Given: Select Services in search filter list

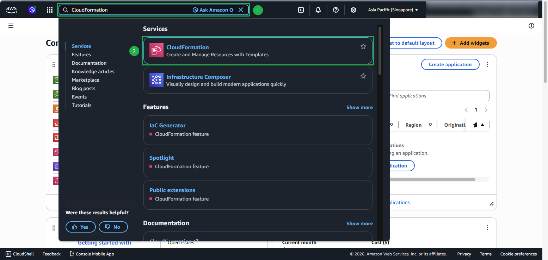Looking at the screenshot, I should [81, 46].
